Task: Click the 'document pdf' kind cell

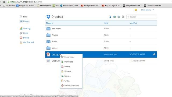Action: pos(110,54)
